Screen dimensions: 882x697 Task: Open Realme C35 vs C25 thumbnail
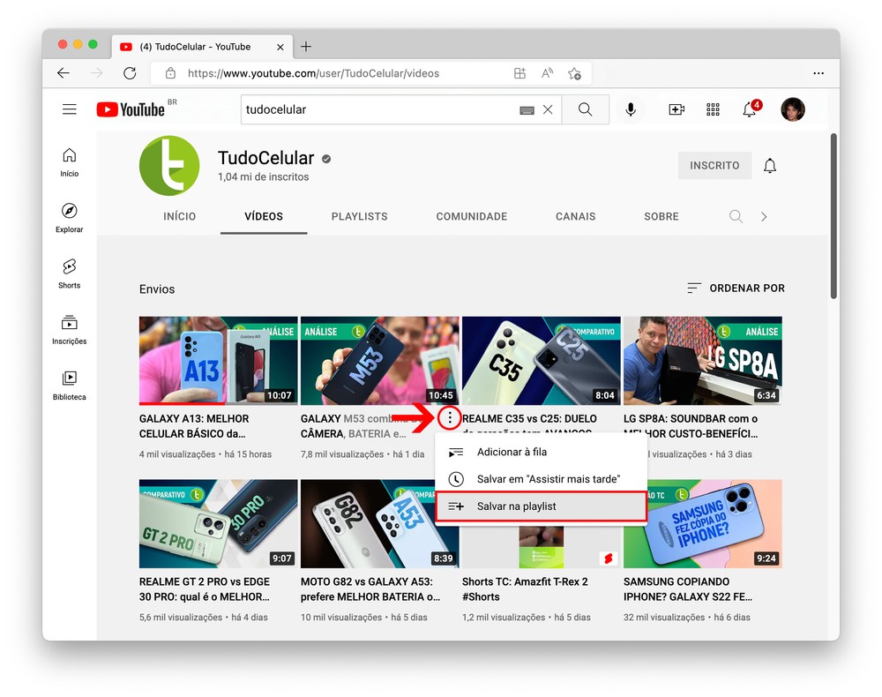pos(542,360)
